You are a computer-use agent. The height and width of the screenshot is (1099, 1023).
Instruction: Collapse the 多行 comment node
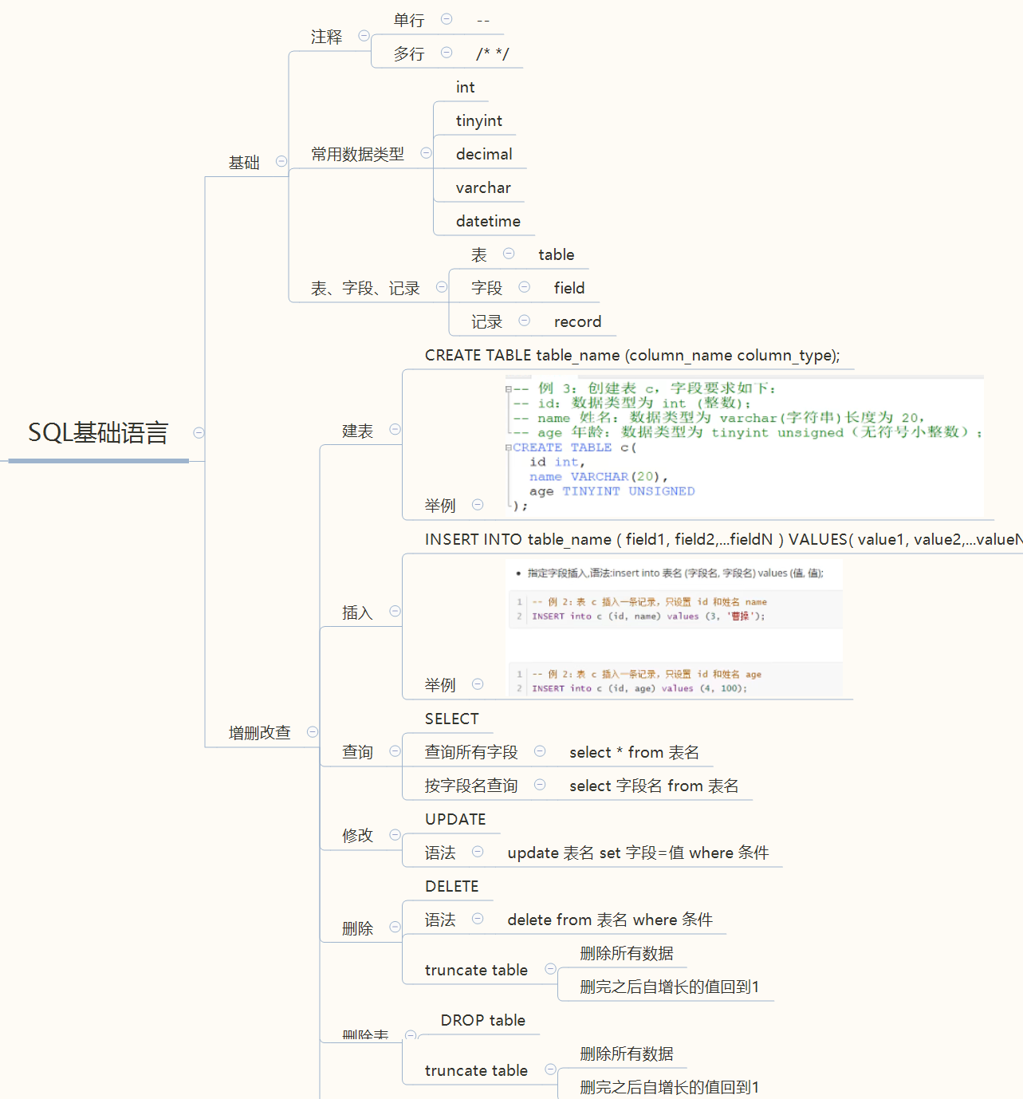(447, 53)
